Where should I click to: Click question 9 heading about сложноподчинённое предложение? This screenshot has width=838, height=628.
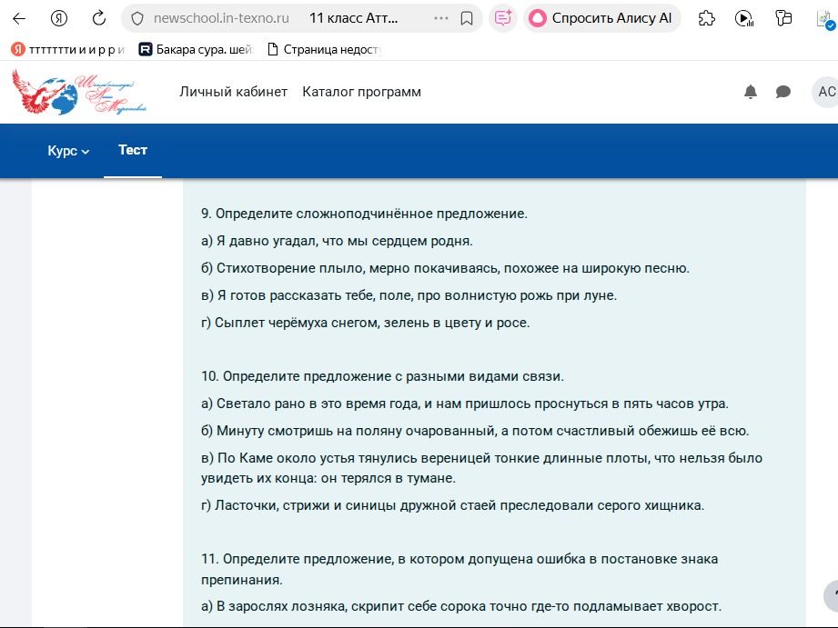[x=365, y=214]
